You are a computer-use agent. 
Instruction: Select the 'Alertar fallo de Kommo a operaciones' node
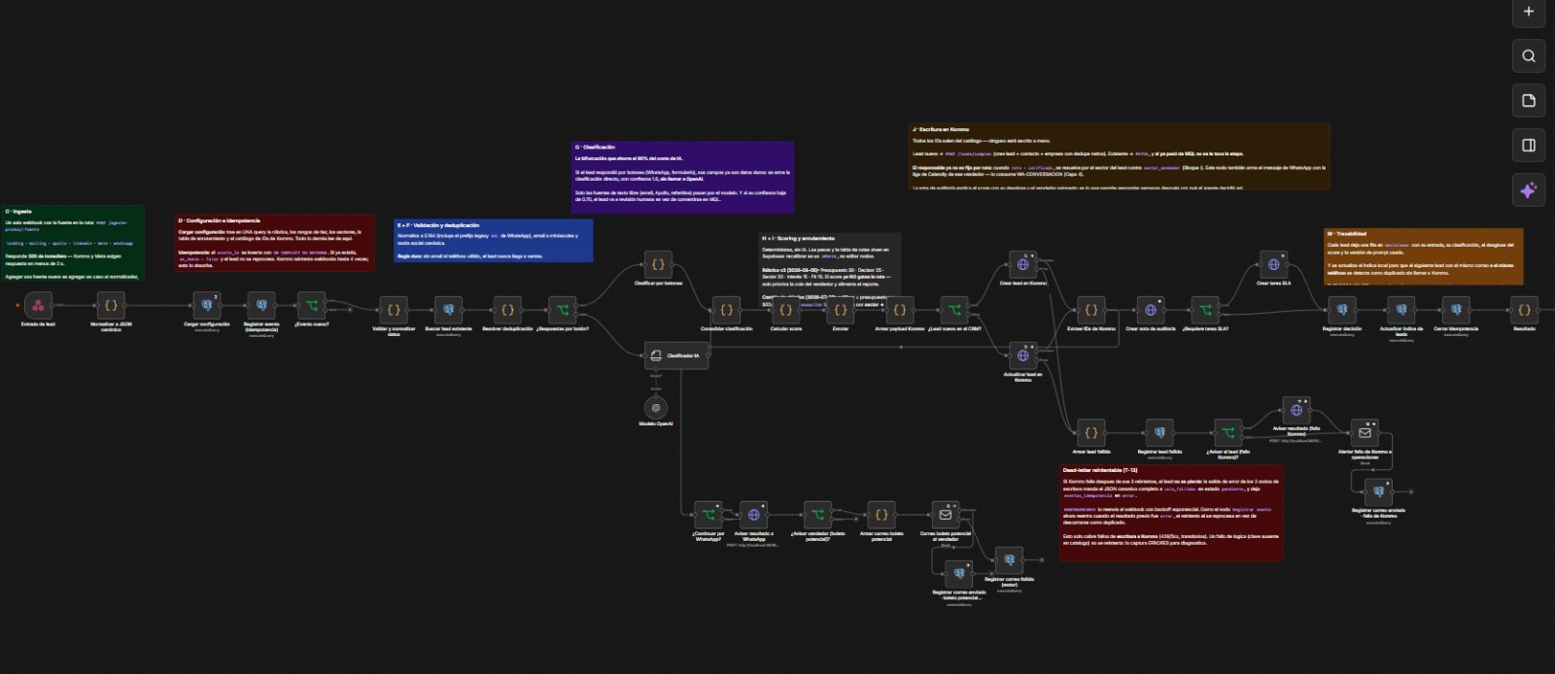(1365, 432)
